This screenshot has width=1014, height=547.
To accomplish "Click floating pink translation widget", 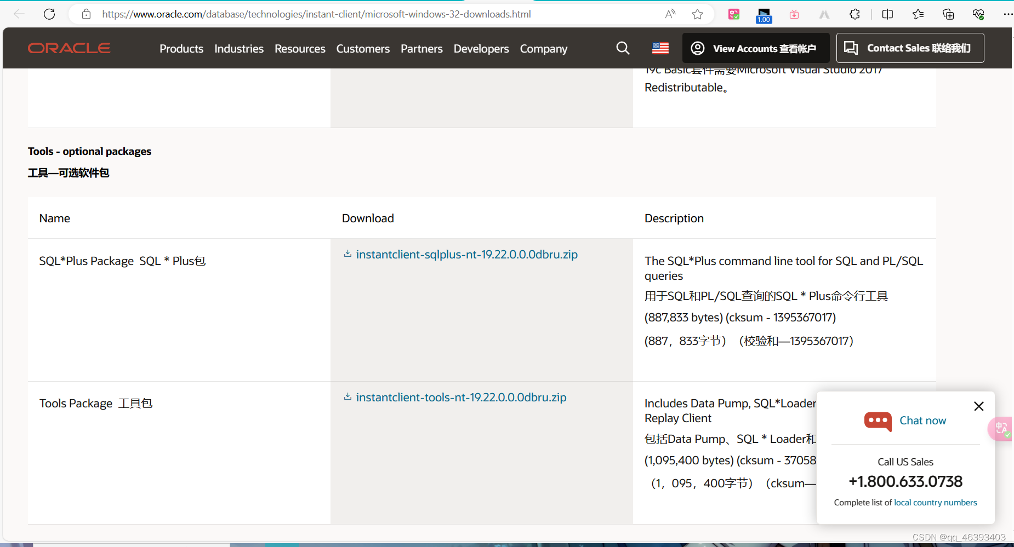I will click(x=1001, y=429).
